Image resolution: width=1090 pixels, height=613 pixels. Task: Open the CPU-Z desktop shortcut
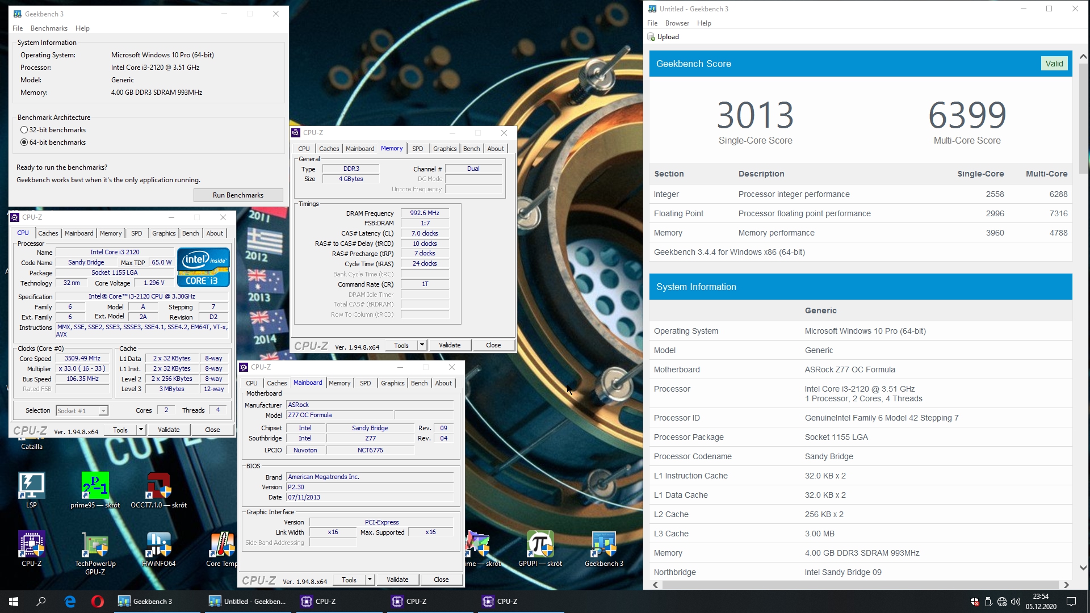click(31, 549)
